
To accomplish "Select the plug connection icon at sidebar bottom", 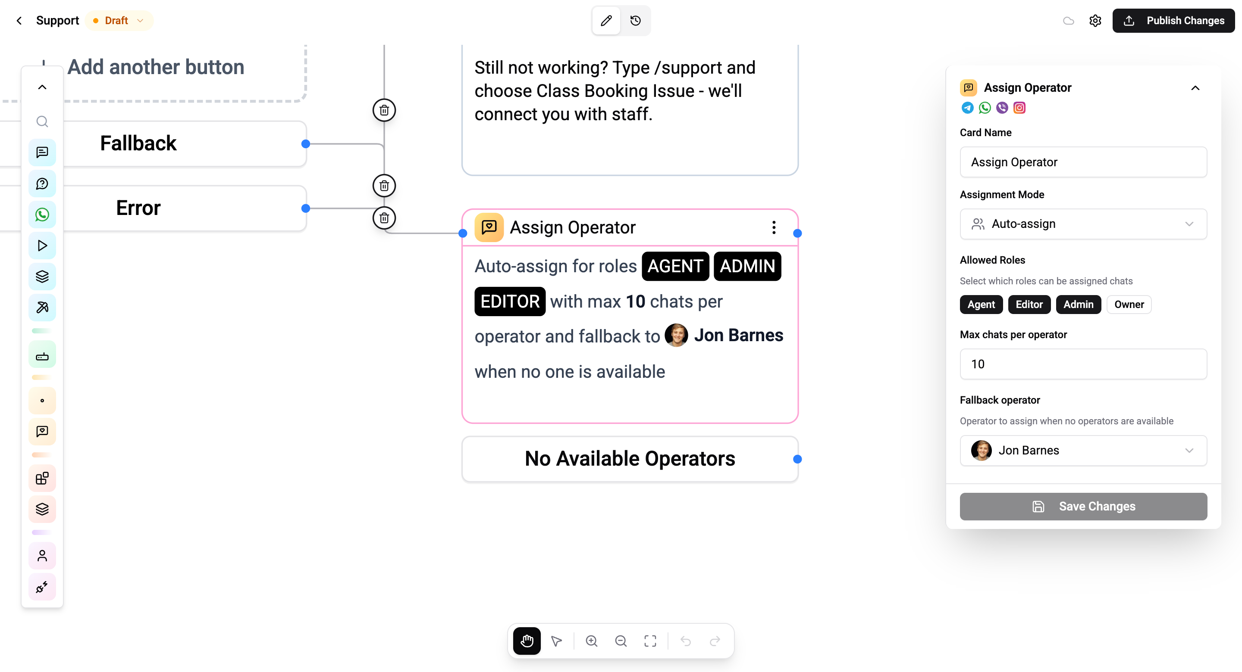I will pyautogui.click(x=42, y=587).
